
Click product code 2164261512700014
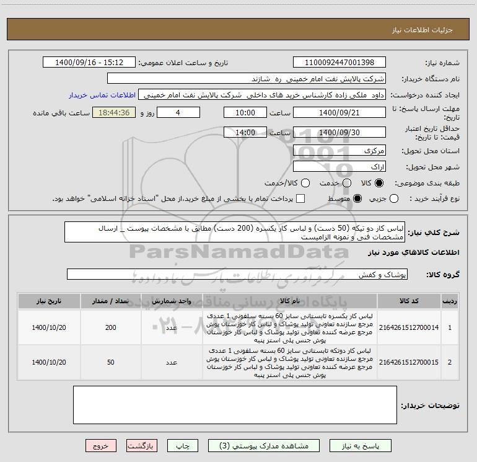click(x=409, y=327)
